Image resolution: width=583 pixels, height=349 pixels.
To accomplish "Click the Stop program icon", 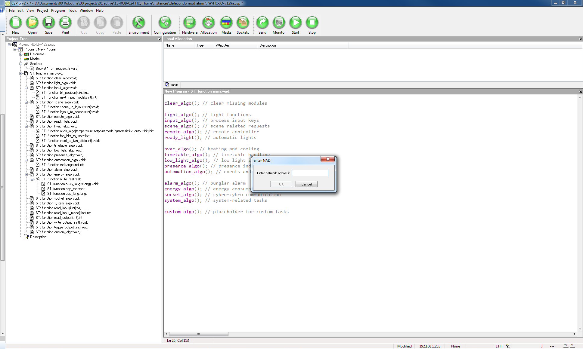I will 312,23.
